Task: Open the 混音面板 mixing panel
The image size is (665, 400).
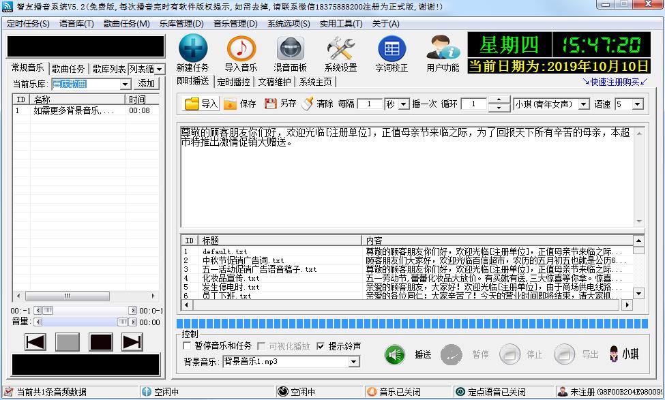Action: tap(291, 51)
